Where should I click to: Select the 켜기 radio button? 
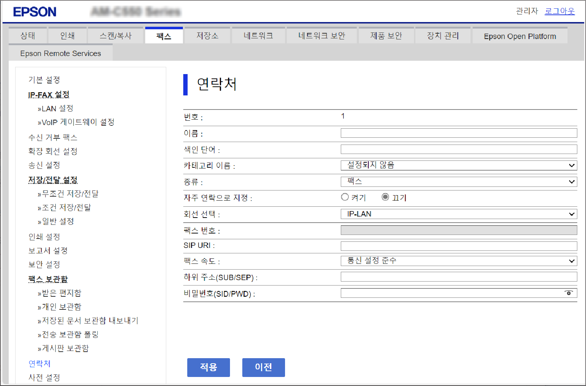345,197
